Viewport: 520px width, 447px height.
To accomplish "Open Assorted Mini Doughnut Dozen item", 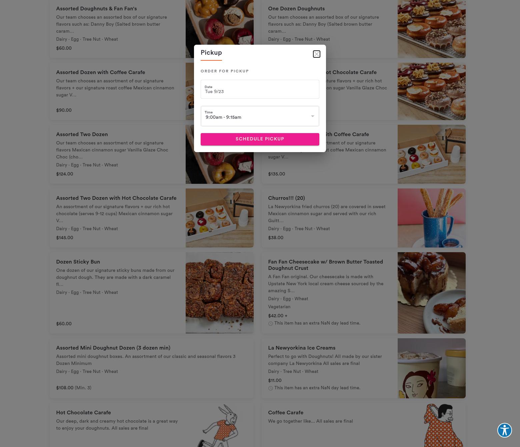I will tap(113, 348).
